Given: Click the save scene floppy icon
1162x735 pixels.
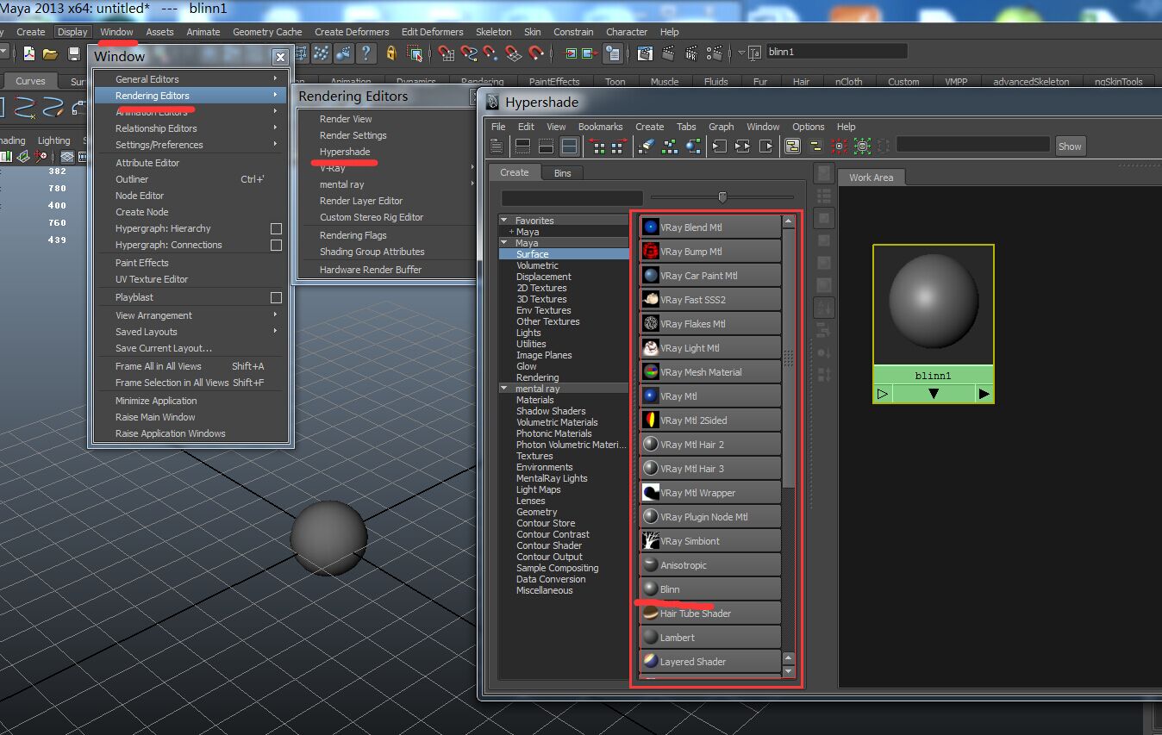Looking at the screenshot, I should coord(74,53).
